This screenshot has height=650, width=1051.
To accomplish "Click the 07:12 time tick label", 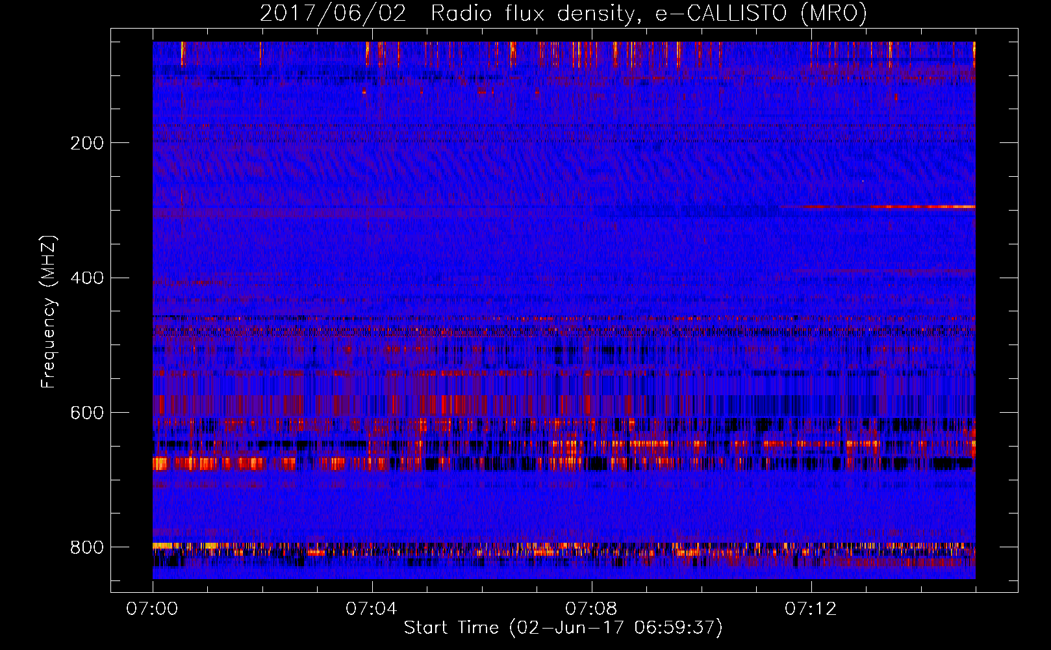I will [811, 609].
